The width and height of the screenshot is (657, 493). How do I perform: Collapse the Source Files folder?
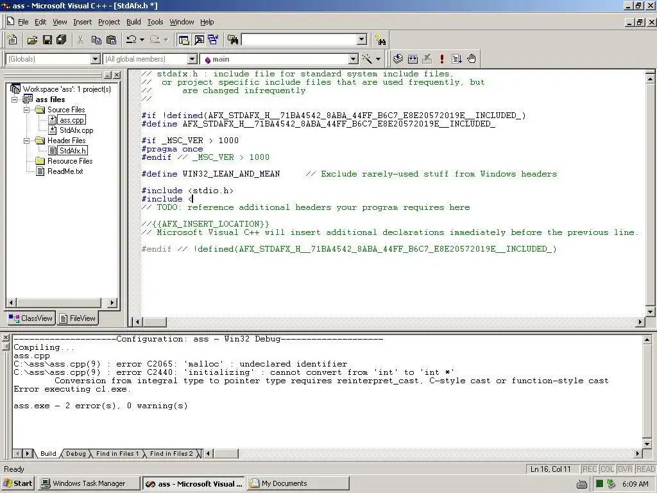27,110
